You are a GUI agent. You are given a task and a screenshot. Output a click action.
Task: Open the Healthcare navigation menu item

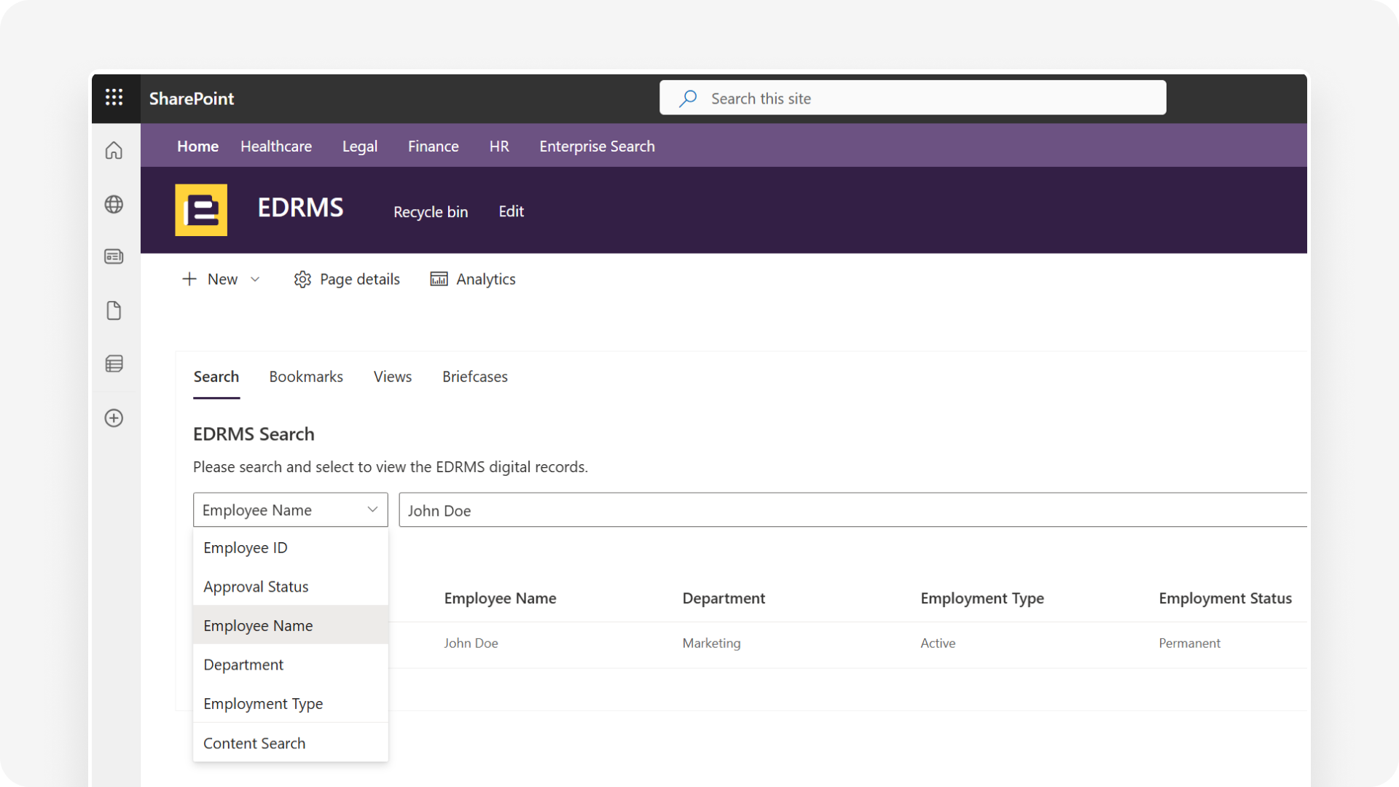tap(276, 146)
